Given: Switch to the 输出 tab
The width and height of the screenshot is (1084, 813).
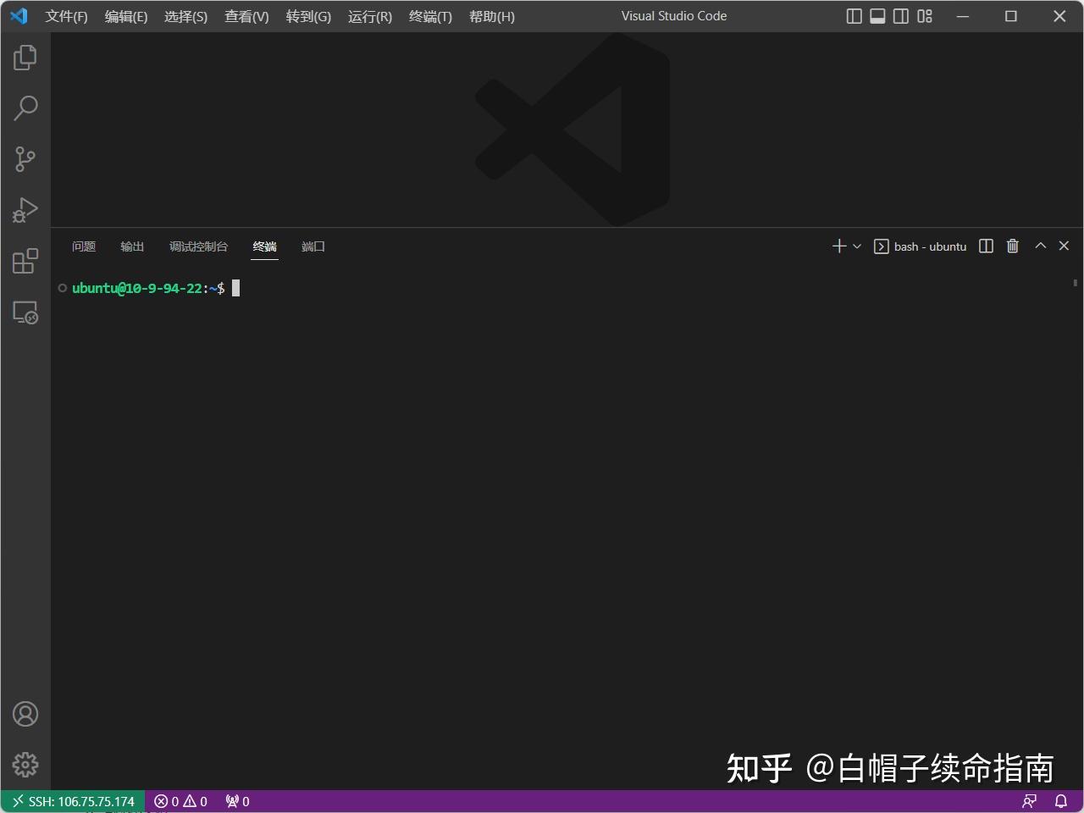Looking at the screenshot, I should (131, 246).
